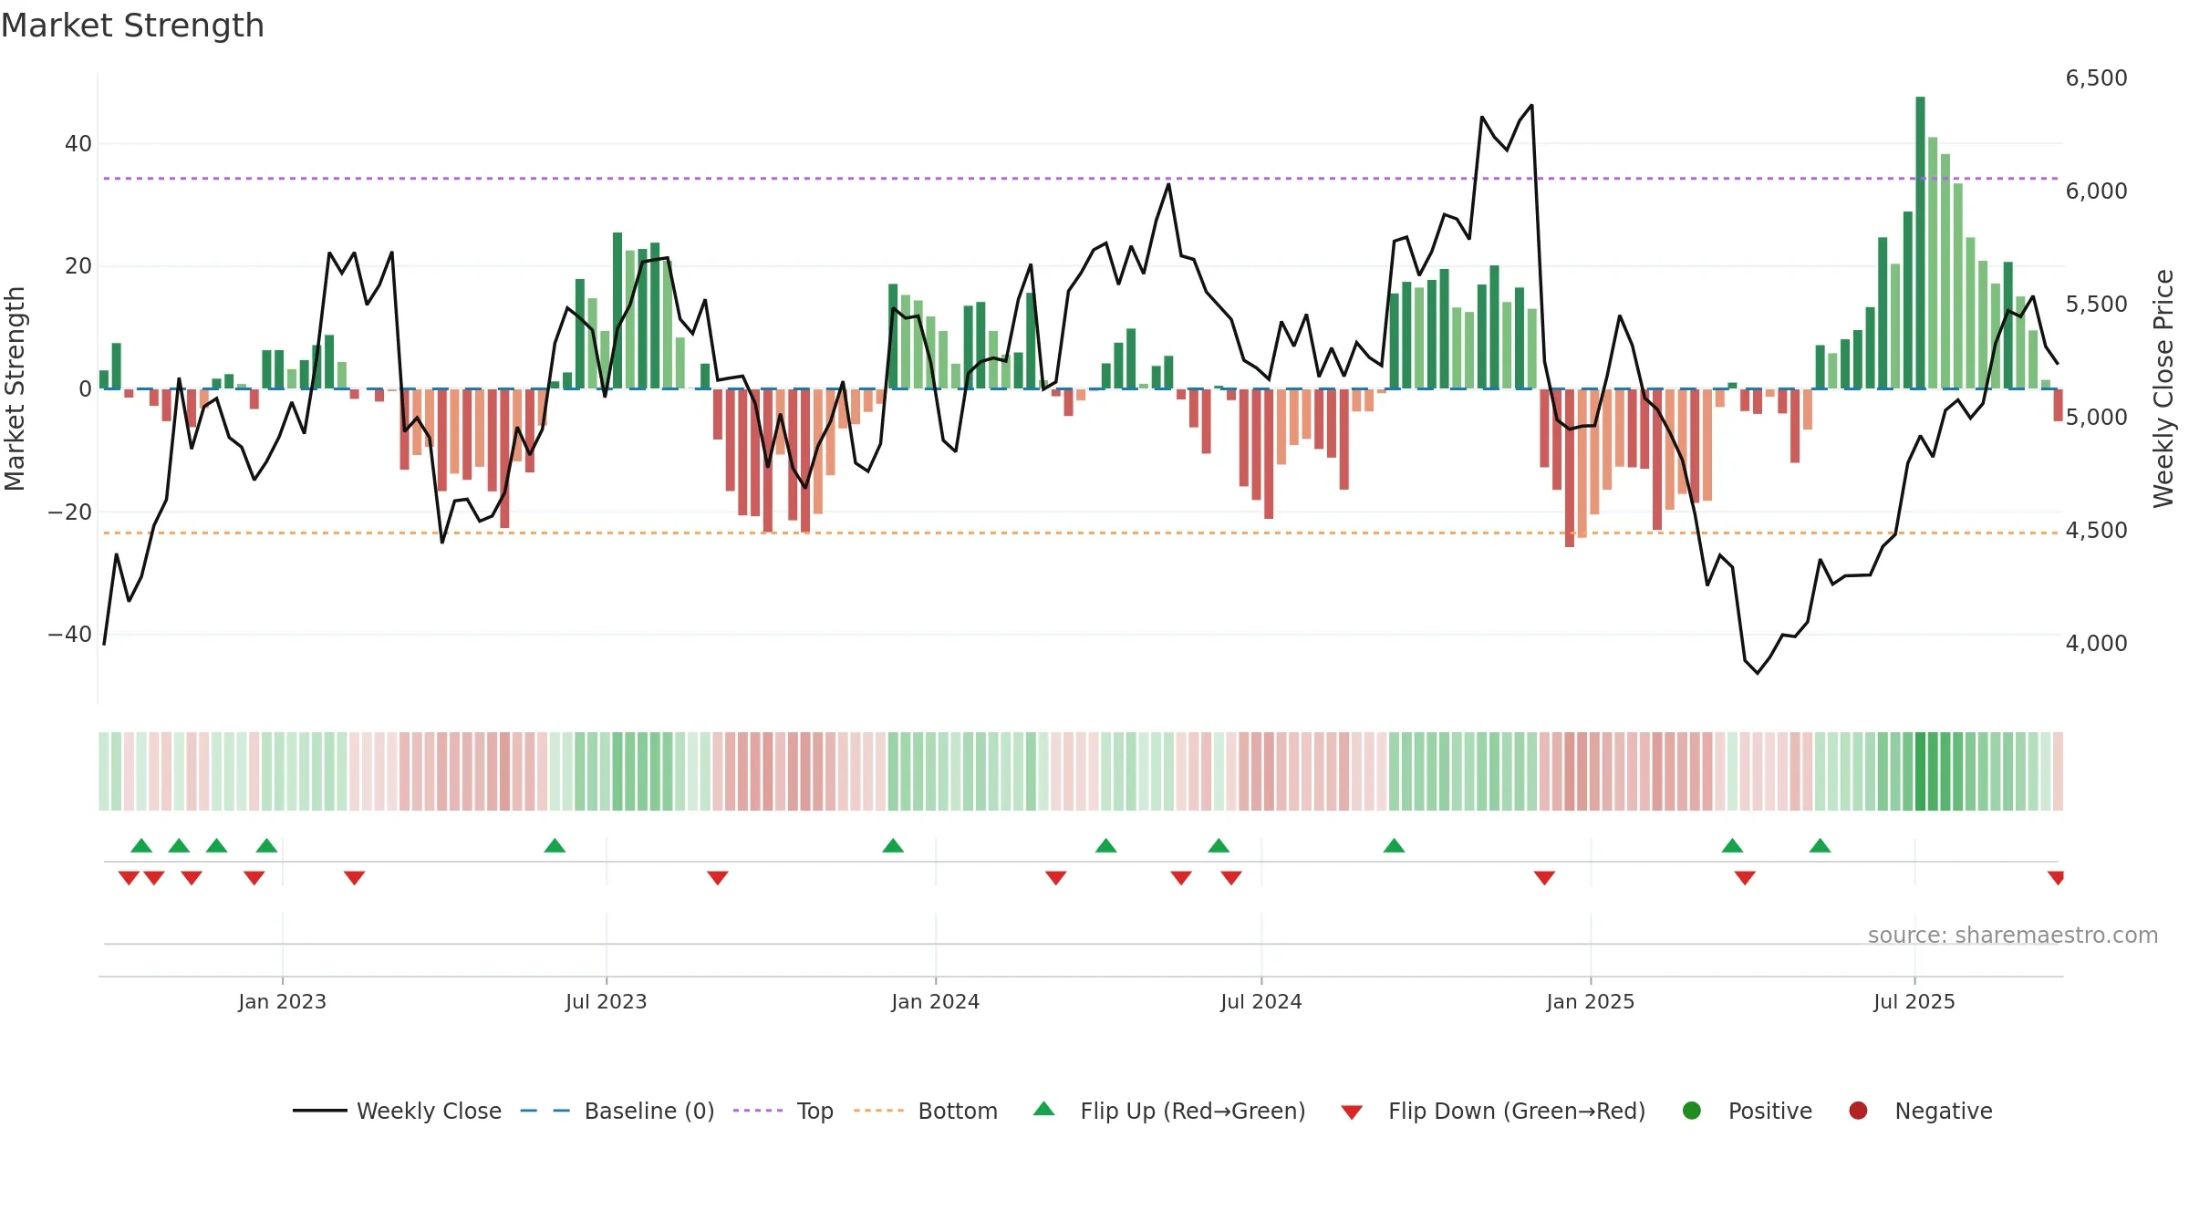Screen dimensions: 2189x1231
Task: Click the flip-up triangle just before Jan 2024
Action: point(893,845)
